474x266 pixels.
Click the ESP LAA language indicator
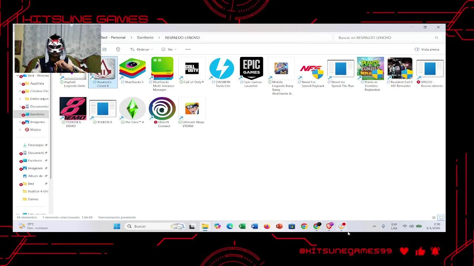pos(394,226)
